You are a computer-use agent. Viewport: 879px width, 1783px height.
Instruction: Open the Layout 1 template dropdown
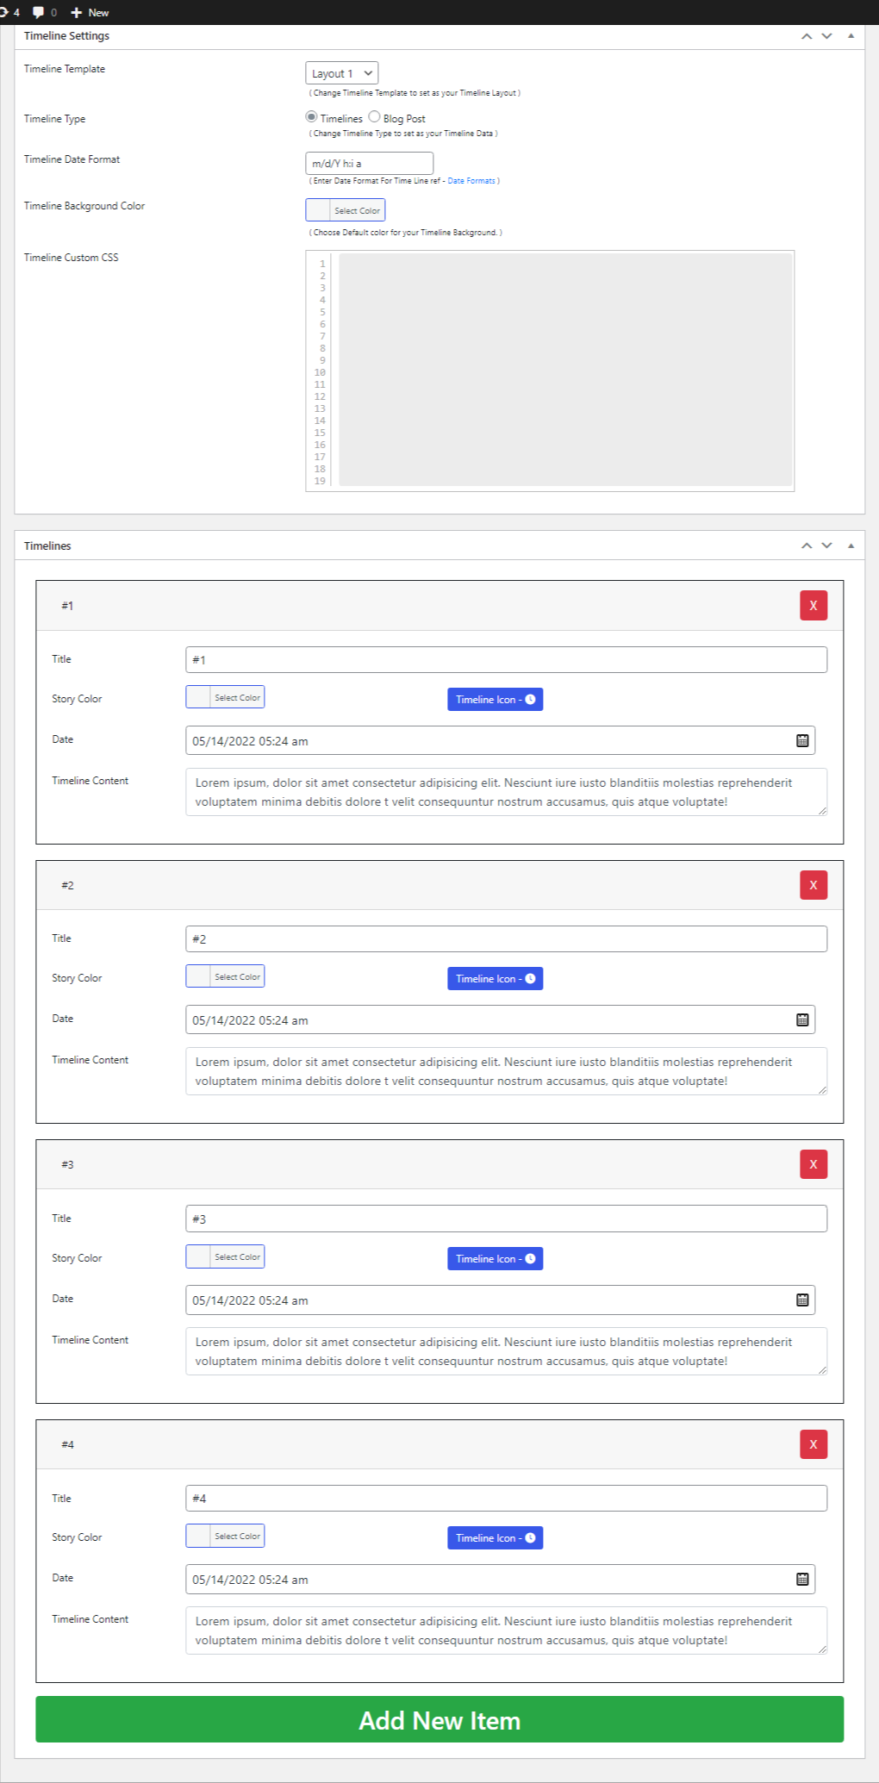[x=342, y=73]
